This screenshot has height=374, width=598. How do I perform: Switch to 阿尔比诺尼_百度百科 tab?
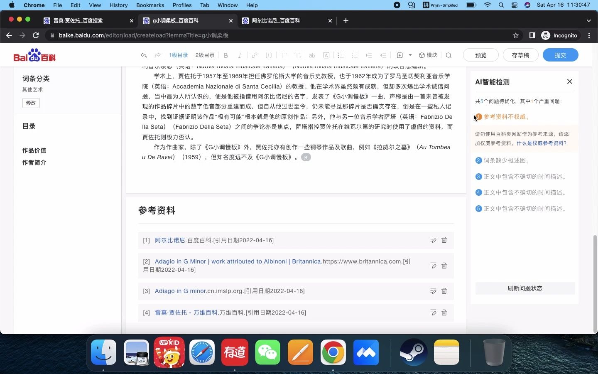(x=287, y=20)
